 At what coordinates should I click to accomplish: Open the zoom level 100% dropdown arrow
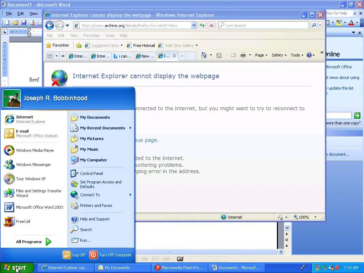tap(315, 217)
